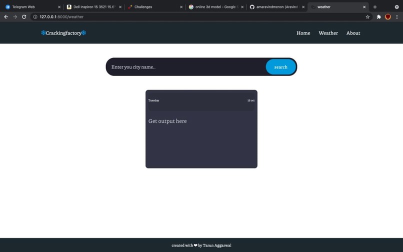The height and width of the screenshot is (252, 403).
Task: Open the Chrome profile avatar
Action: 388,16
